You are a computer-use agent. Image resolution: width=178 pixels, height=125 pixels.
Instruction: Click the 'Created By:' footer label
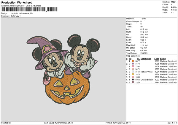6,123
